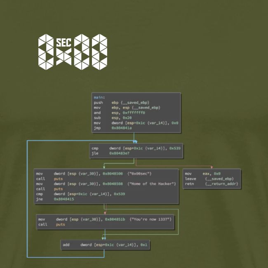Click the cmp instruction above 'jne 0x8048415'
The image size is (268, 268).
coord(80,194)
